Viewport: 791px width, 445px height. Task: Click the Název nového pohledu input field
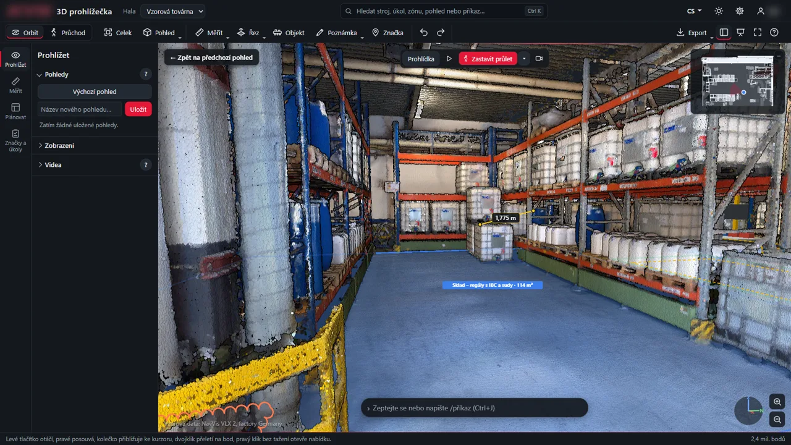tap(80, 109)
